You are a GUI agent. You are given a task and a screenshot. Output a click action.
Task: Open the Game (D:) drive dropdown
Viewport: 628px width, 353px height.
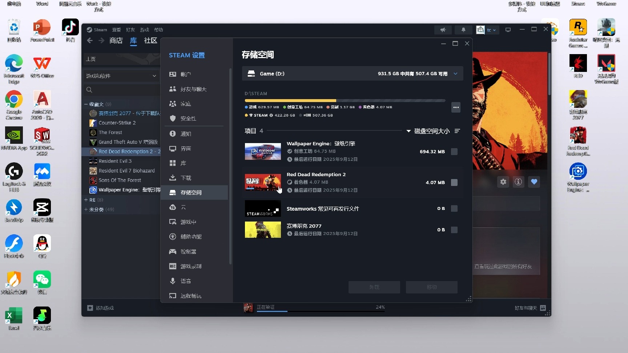click(455, 73)
